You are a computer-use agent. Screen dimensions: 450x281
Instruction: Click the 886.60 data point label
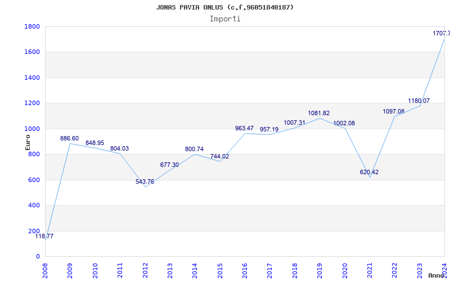pos(70,138)
